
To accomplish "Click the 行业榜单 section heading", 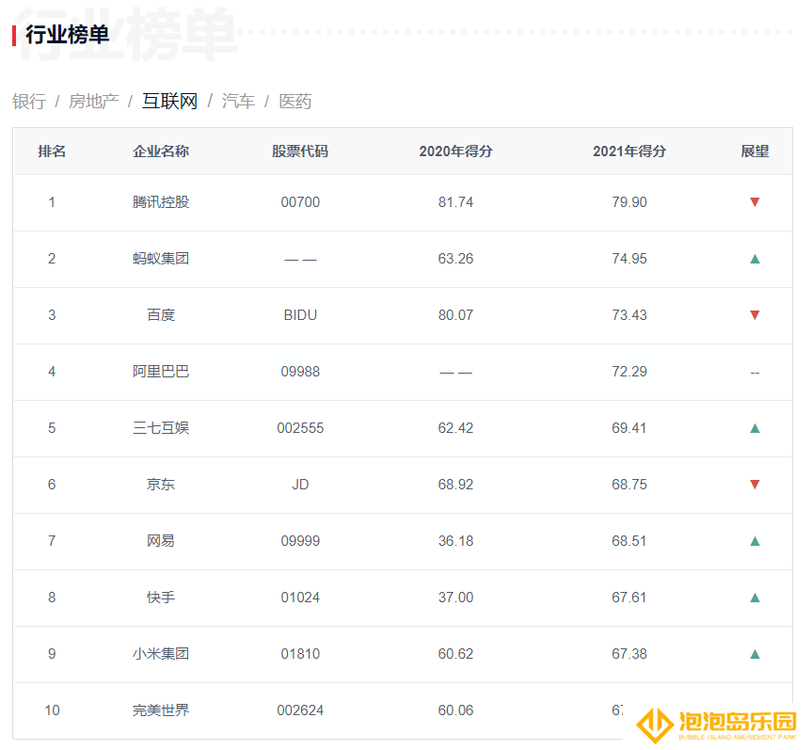I will [67, 35].
